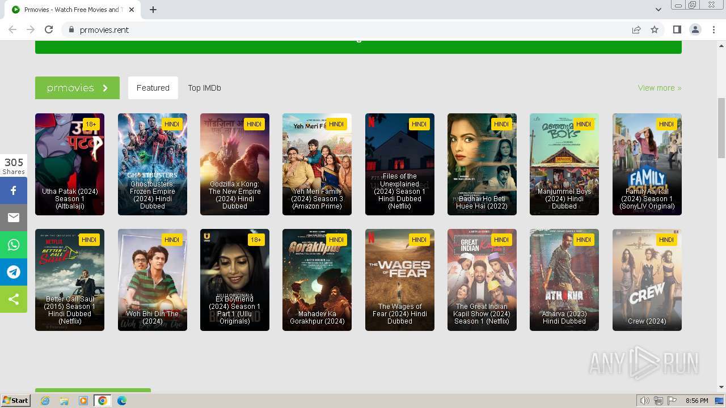Open Badhai Ho Beti Huee Hai poster

(x=482, y=164)
